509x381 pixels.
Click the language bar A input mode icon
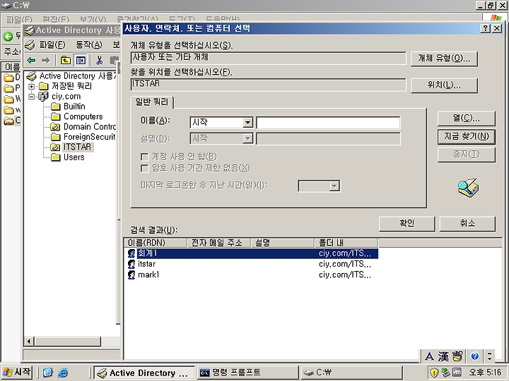point(429,356)
